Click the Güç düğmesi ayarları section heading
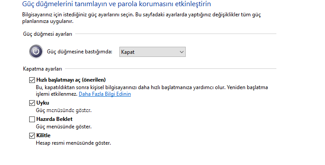The image size is (325, 165). pos(47,34)
